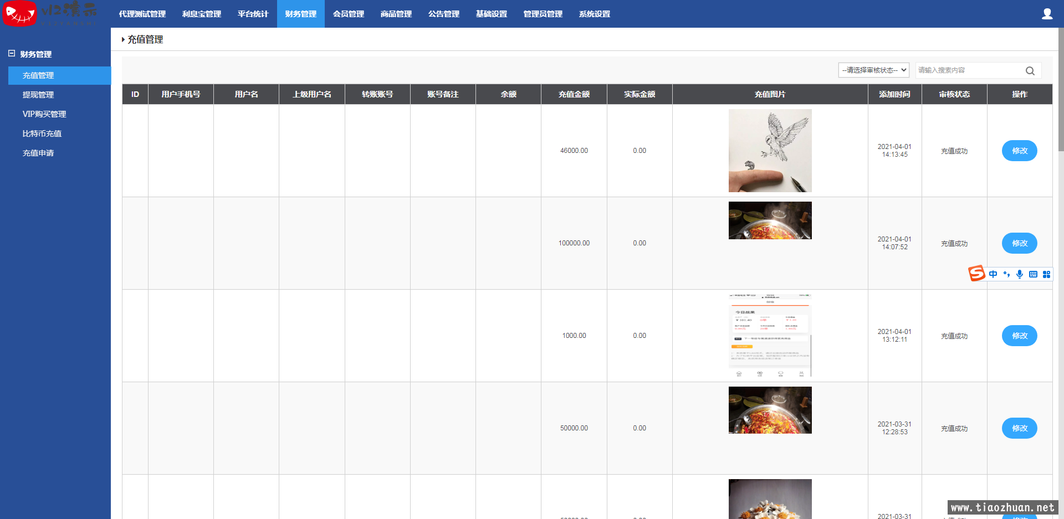Image resolution: width=1064 pixels, height=519 pixels.
Task: Click the 添加时间 column header
Action: pos(895,94)
